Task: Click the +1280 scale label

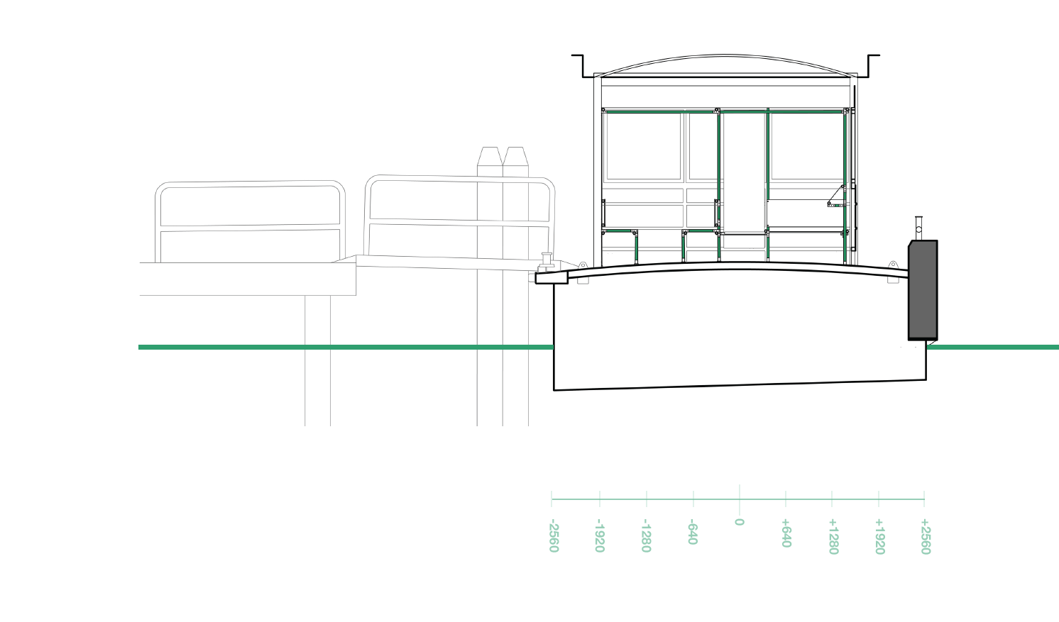Action: click(x=833, y=536)
